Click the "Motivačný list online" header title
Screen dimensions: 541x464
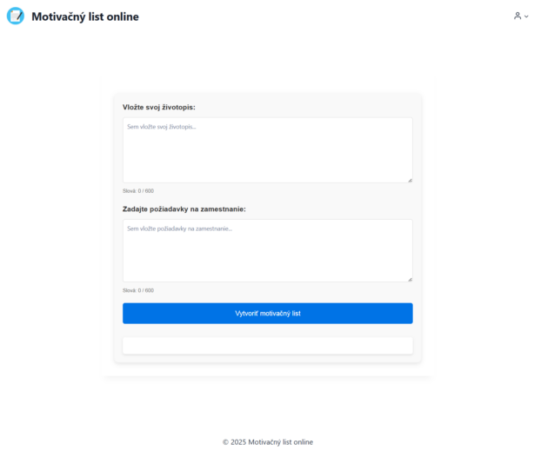tap(84, 17)
